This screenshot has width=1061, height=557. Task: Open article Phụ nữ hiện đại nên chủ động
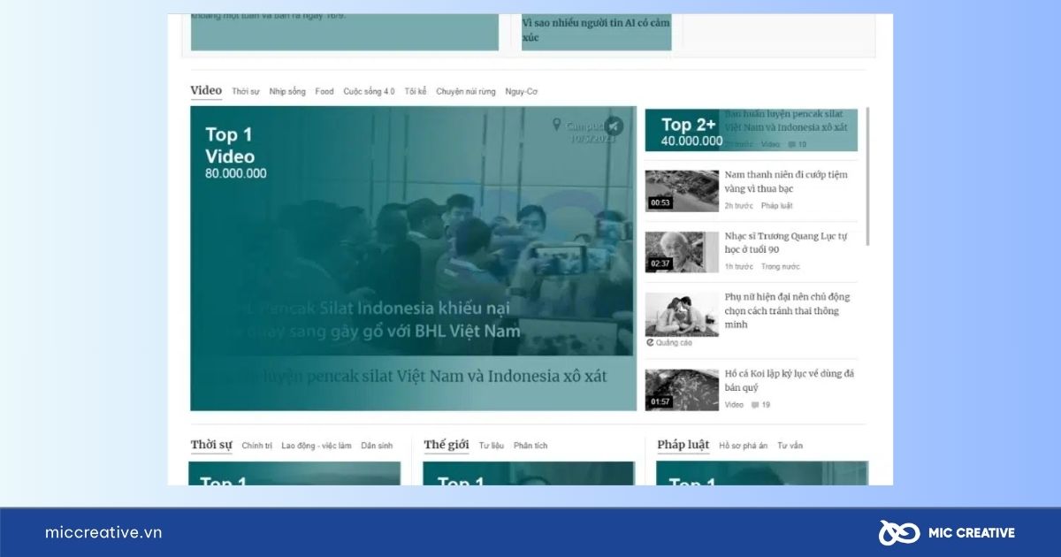[788, 310]
